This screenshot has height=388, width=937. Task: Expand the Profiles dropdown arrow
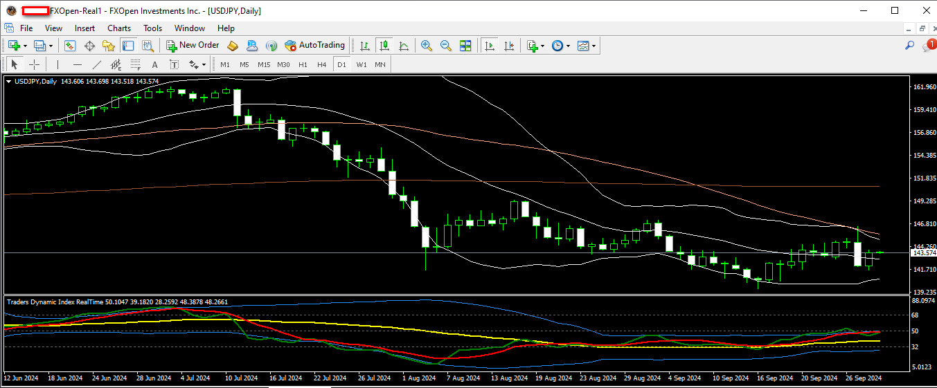point(51,46)
